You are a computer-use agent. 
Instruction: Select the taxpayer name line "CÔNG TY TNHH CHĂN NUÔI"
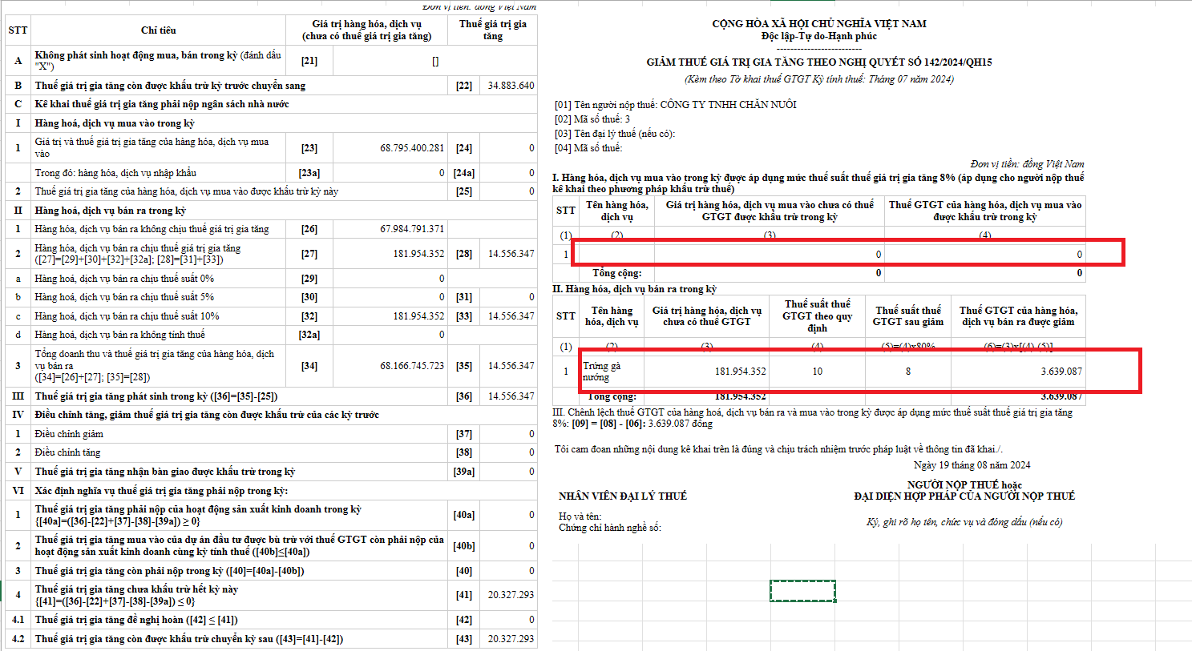click(675, 105)
